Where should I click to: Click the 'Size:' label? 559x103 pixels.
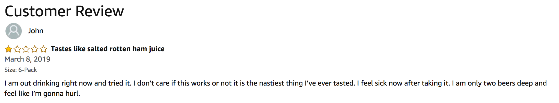click(10, 70)
